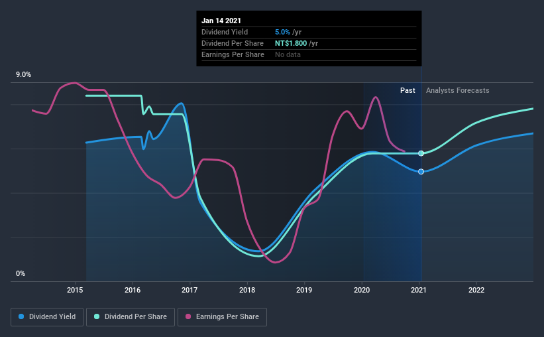The height and width of the screenshot is (337, 544).
Task: Click the Analysts Forecasts label
Action: click(458, 90)
